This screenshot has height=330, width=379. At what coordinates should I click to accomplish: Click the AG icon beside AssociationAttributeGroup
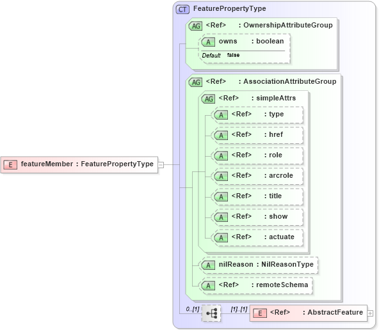pyautogui.click(x=195, y=82)
